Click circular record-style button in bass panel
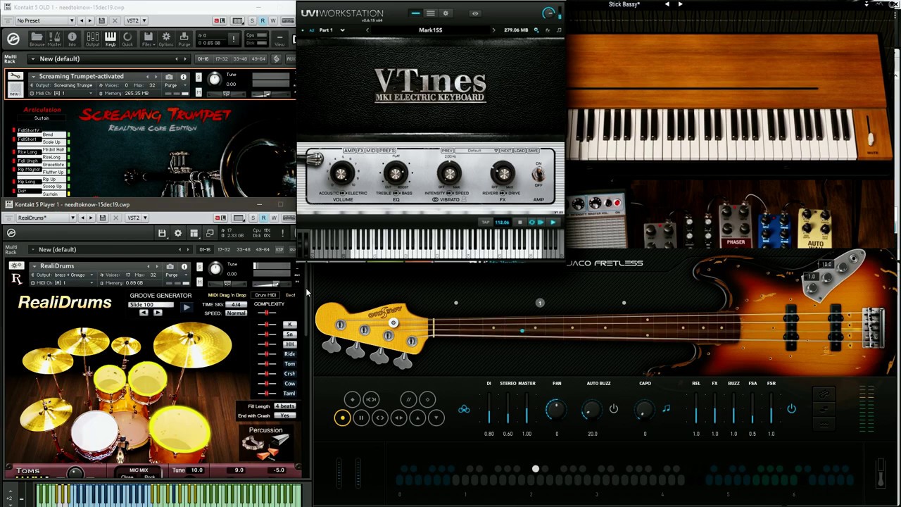Image resolution: width=901 pixels, height=507 pixels. [x=342, y=418]
